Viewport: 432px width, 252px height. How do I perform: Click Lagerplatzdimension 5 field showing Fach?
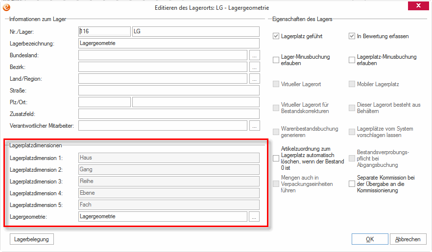[x=169, y=205]
